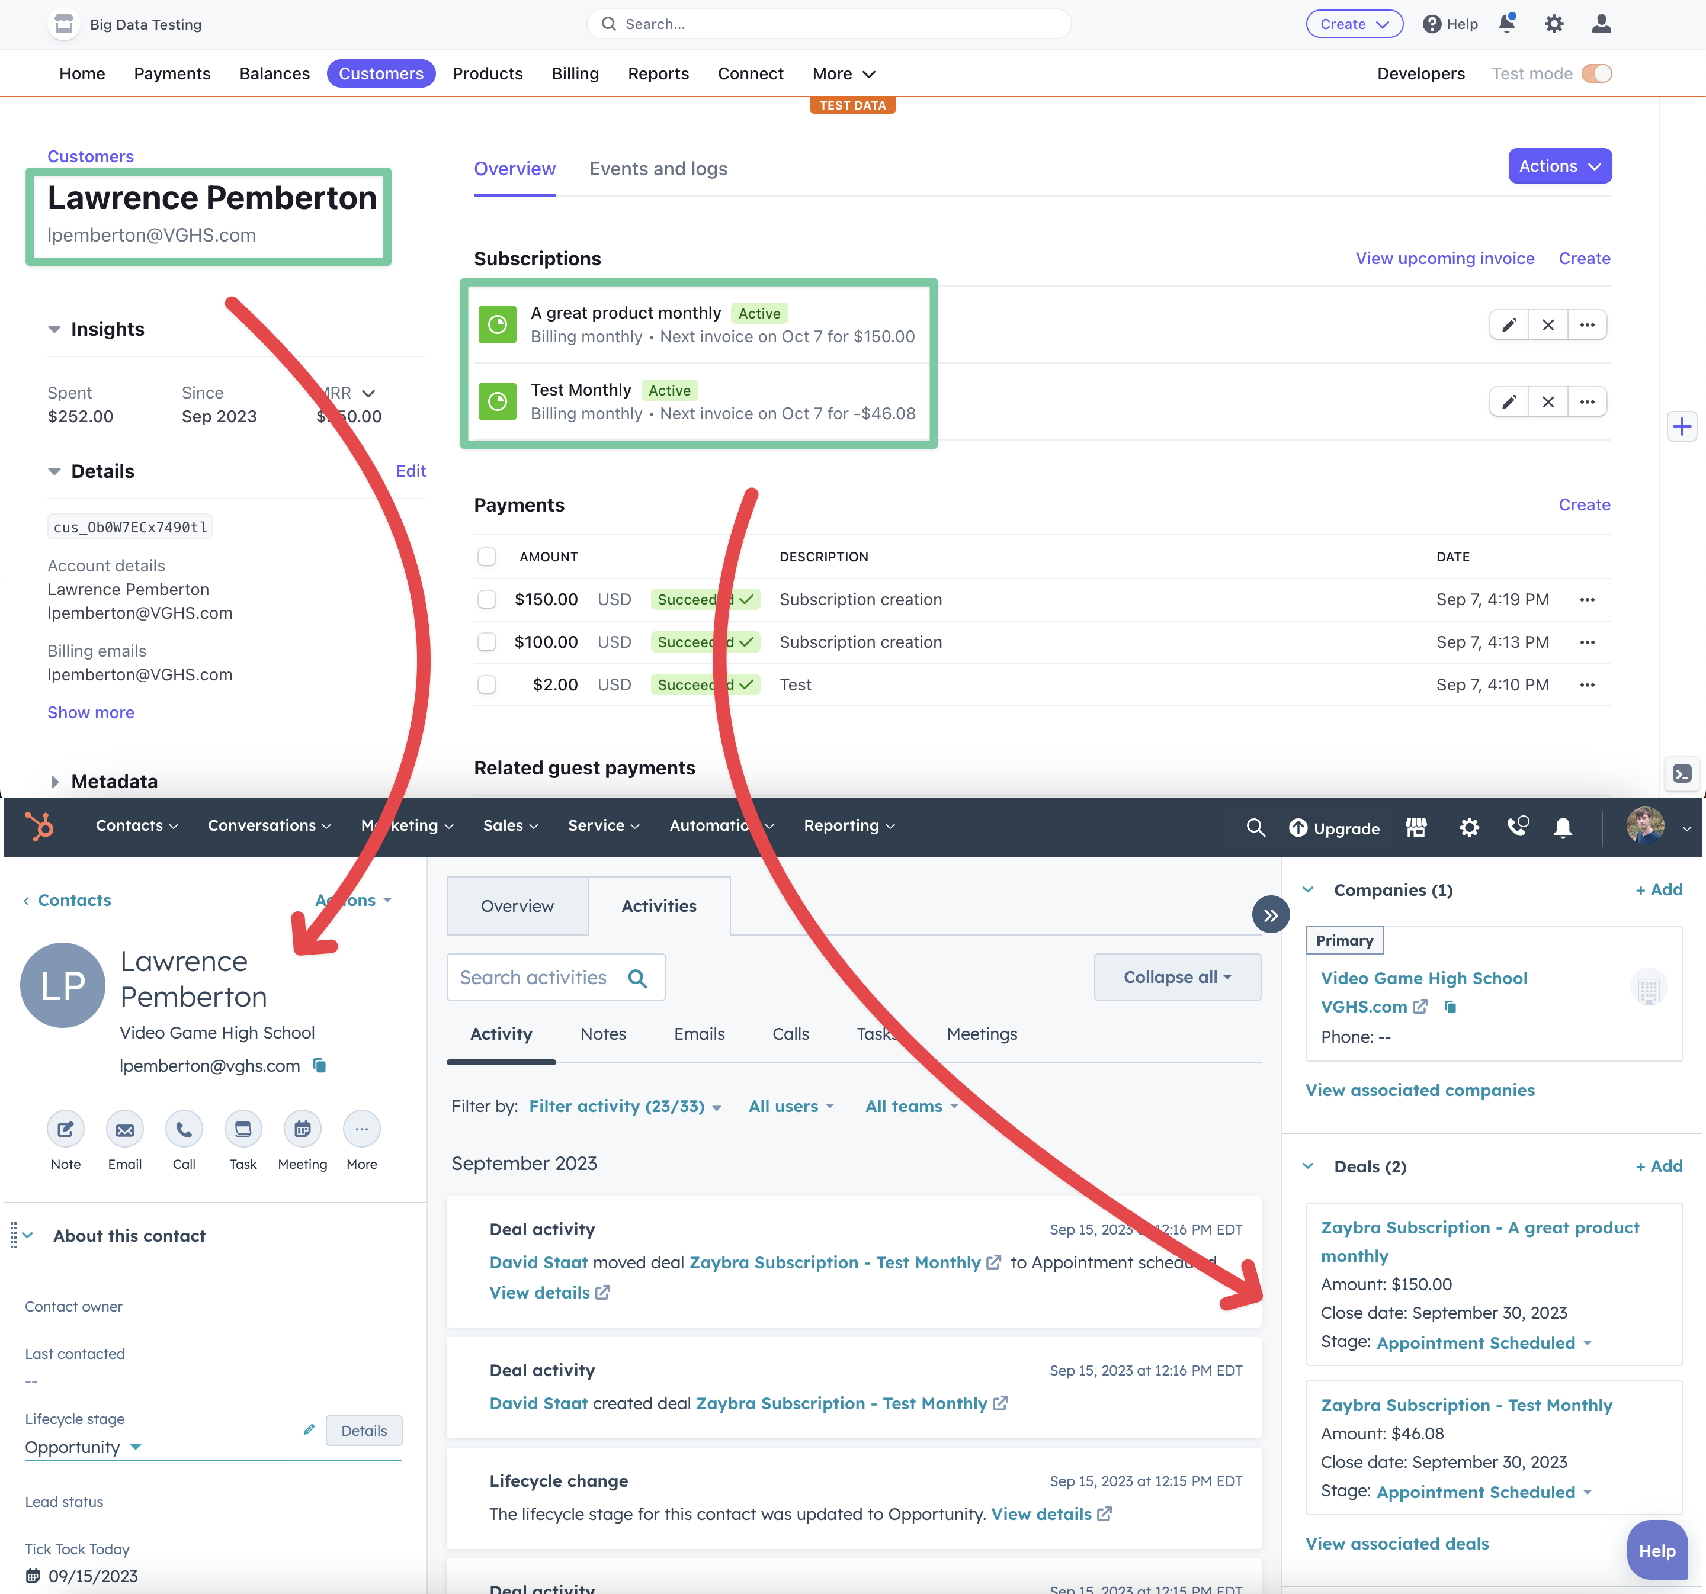Open options for the $100.00 payment

tap(1588, 642)
